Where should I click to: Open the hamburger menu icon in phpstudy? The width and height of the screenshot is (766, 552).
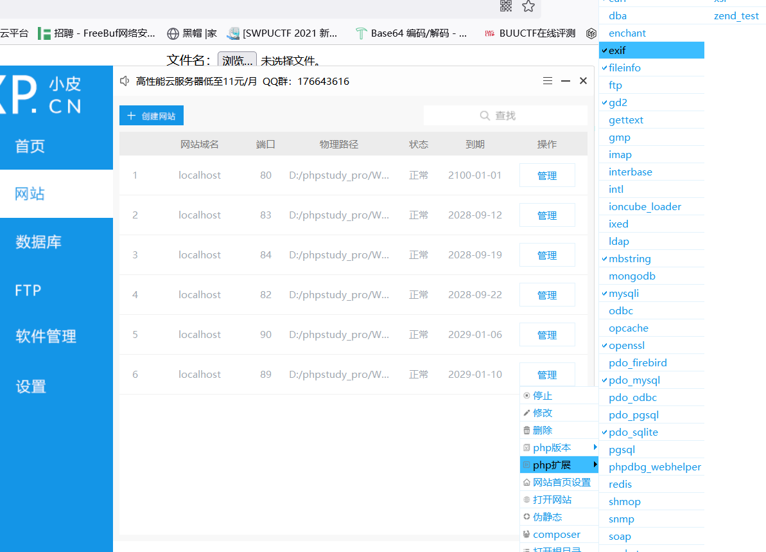(x=548, y=81)
